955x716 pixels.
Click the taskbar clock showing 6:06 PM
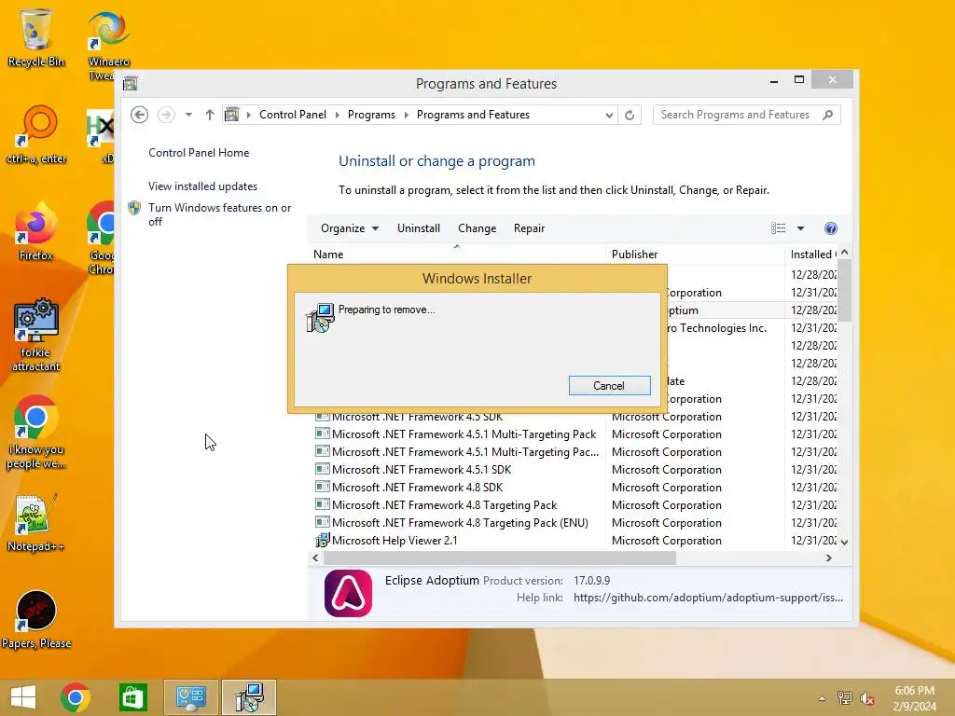tap(914, 698)
